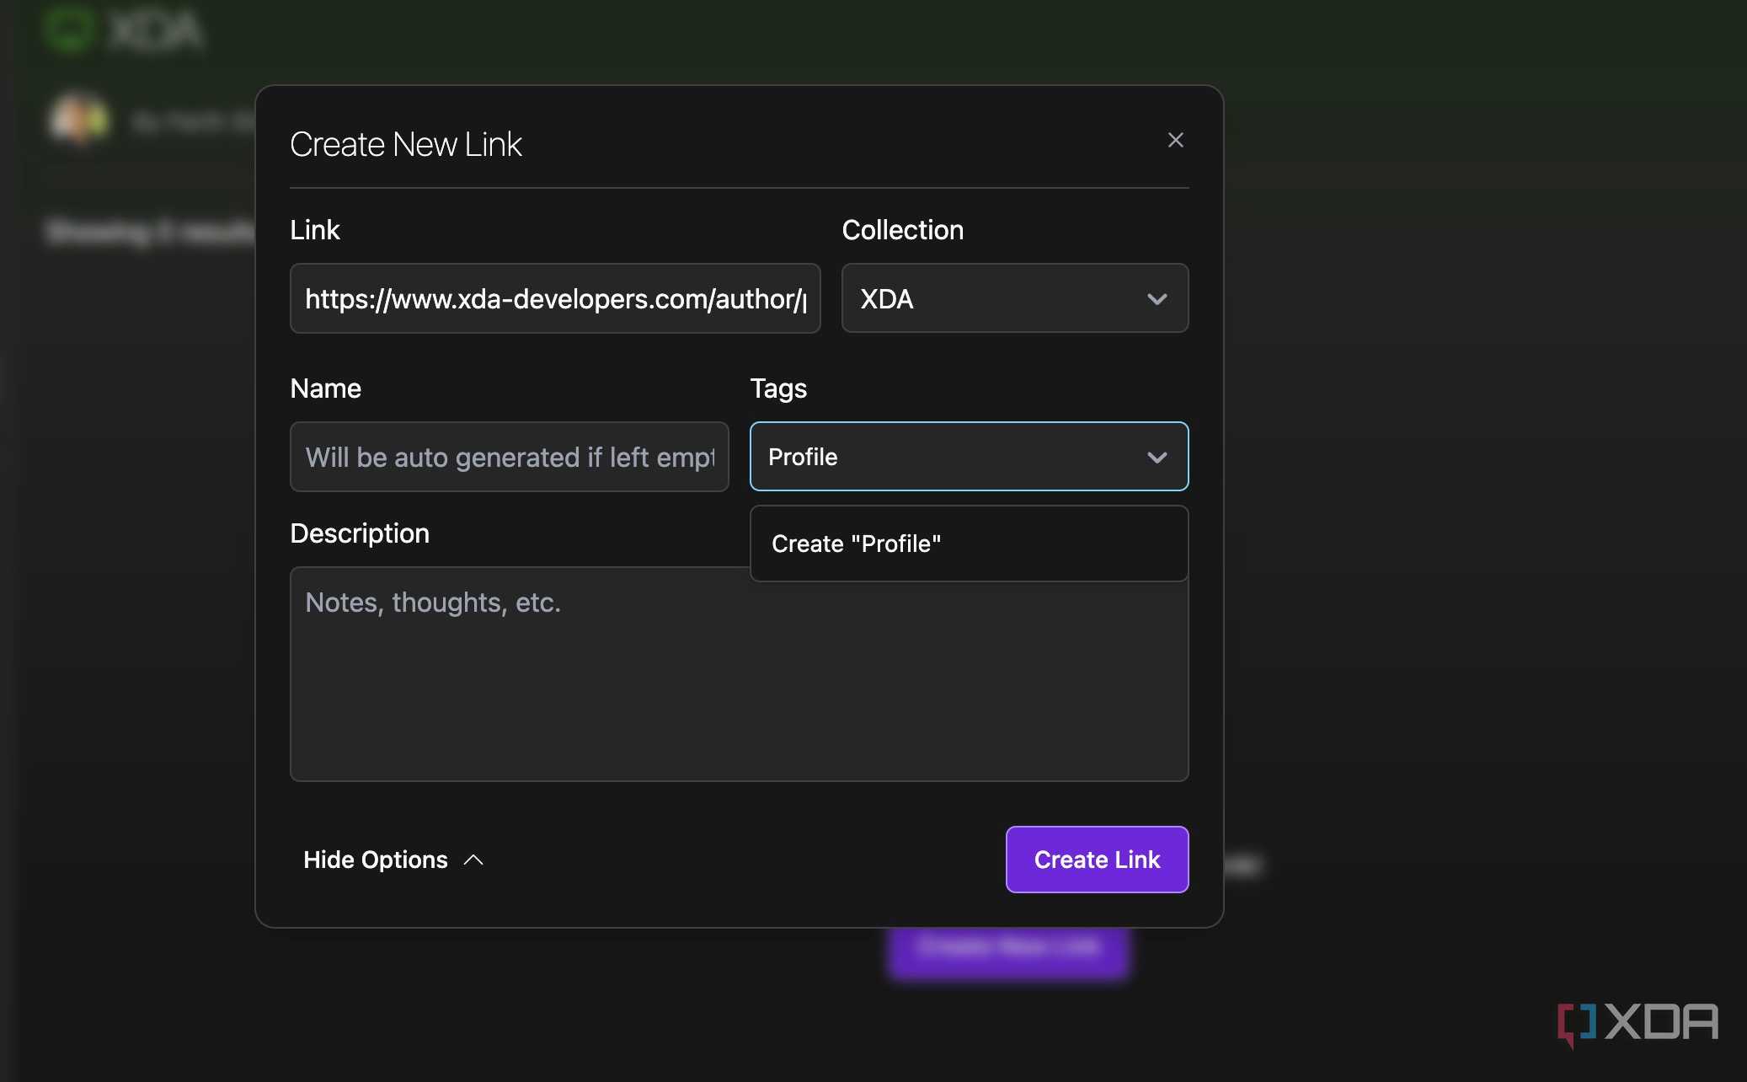Click the Create New Link dialog title

pyautogui.click(x=406, y=144)
